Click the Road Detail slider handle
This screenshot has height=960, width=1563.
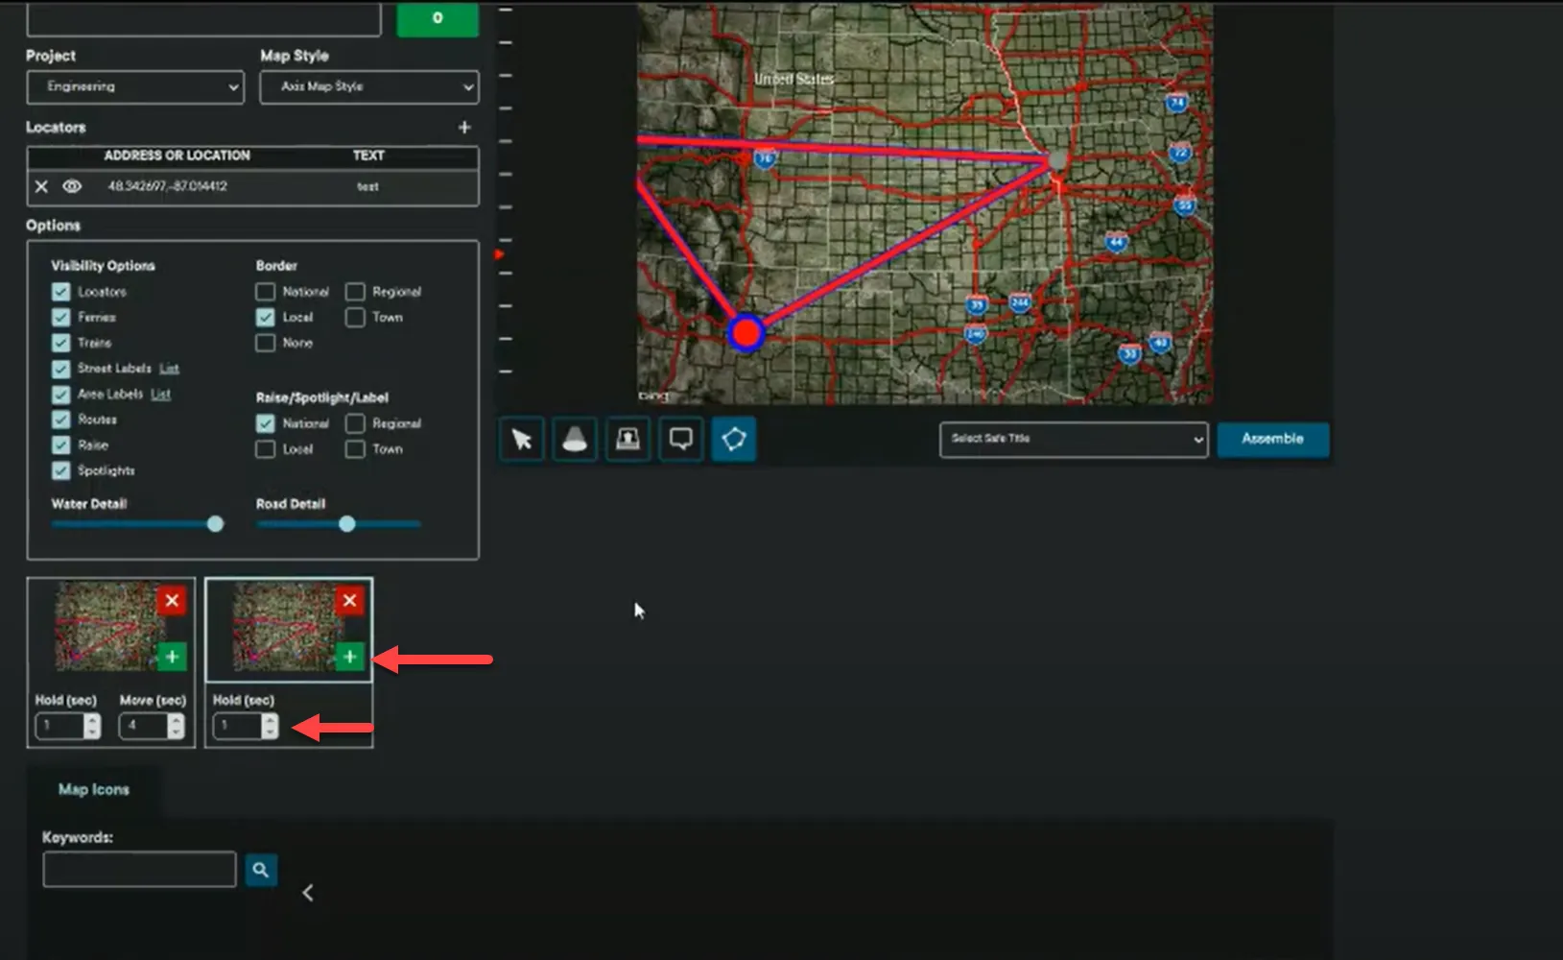pos(347,523)
